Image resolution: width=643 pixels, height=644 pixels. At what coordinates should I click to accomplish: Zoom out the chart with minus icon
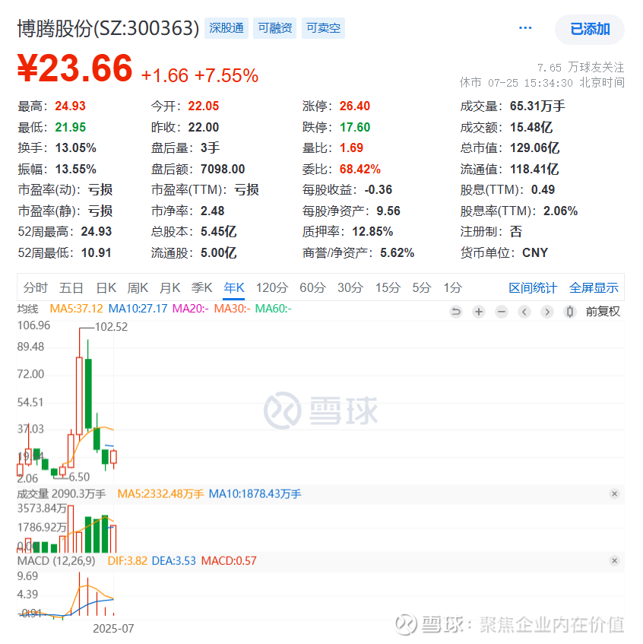tap(502, 312)
